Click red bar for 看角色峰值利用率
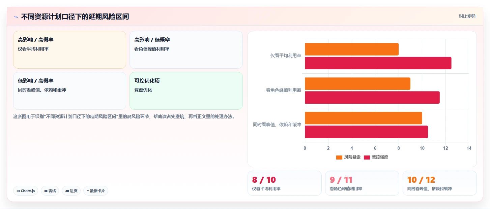This screenshot has width=490, height=209. click(372, 97)
